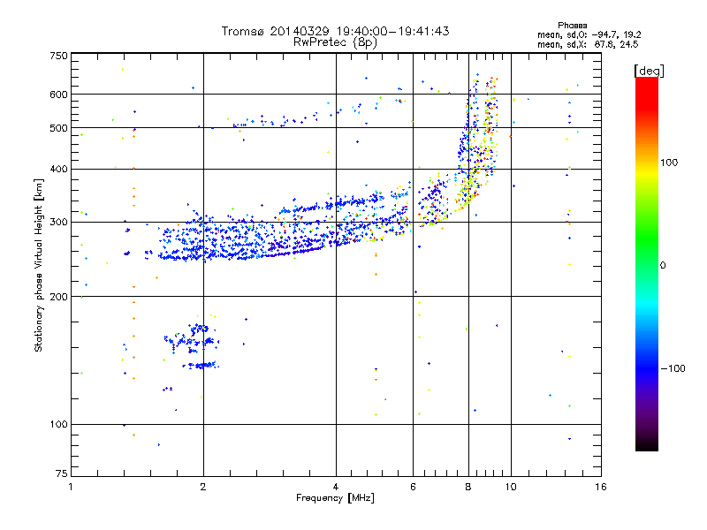Click the '300' height axis tick label
The height and width of the screenshot is (530, 707).
coord(58,223)
